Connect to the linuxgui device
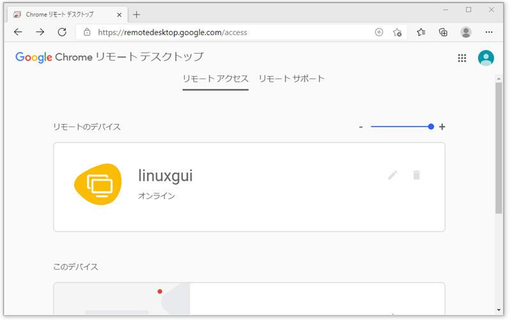511x320 pixels. [x=249, y=187]
